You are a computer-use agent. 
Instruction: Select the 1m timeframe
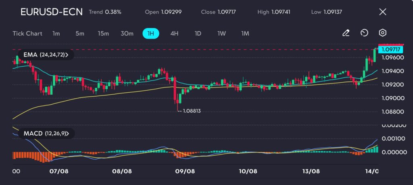tap(56, 33)
